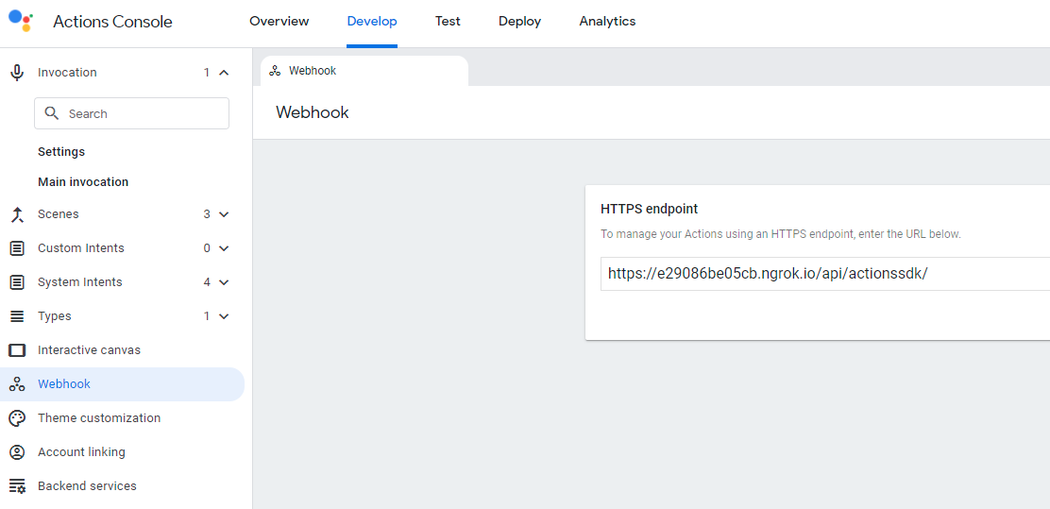Click the Custom Intents list icon
The width and height of the screenshot is (1050, 509).
17,248
